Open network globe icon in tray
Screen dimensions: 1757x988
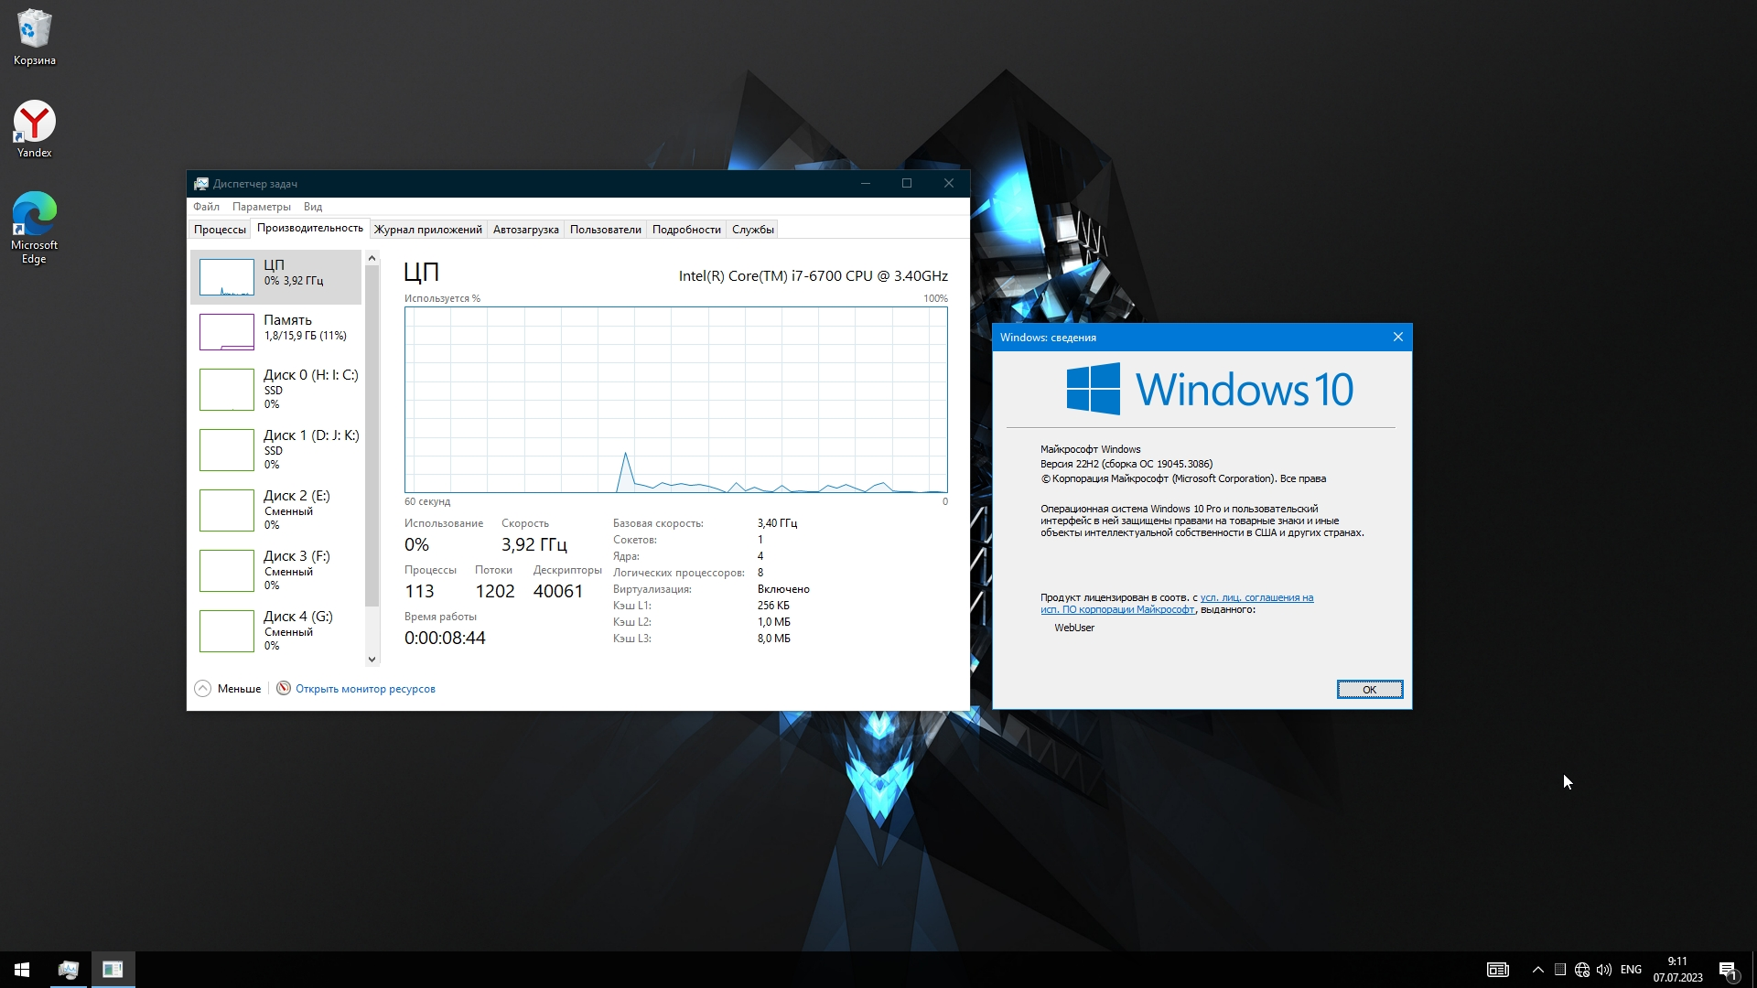coord(1582,970)
